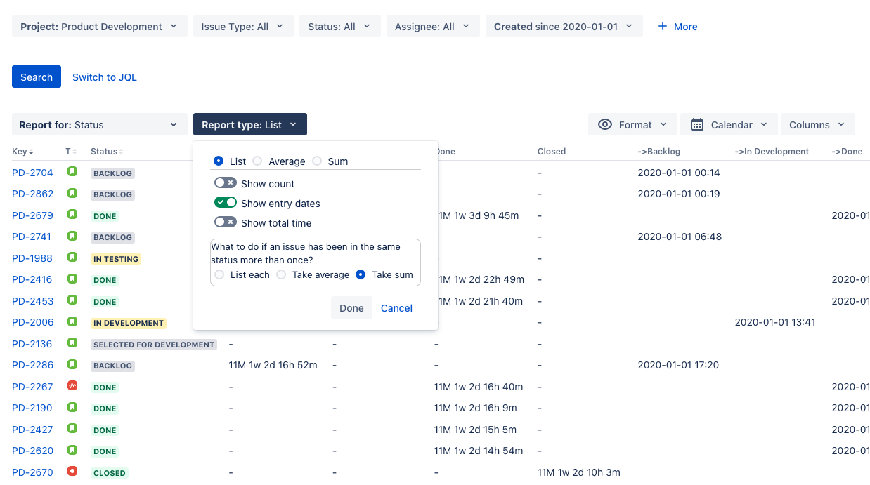Click the Done button in the dialog

(x=351, y=307)
